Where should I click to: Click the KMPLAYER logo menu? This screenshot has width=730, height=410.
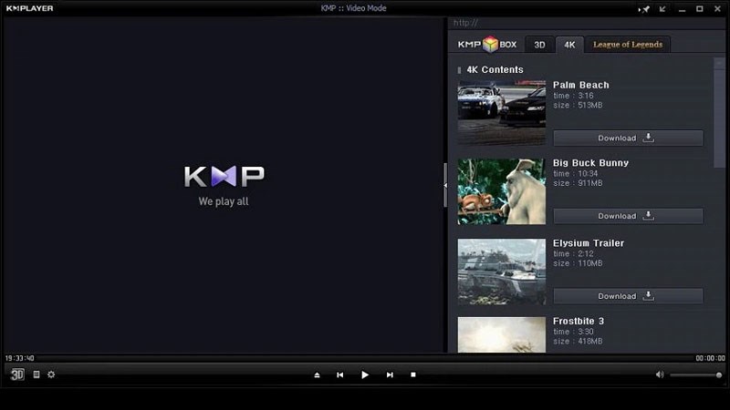(30, 8)
